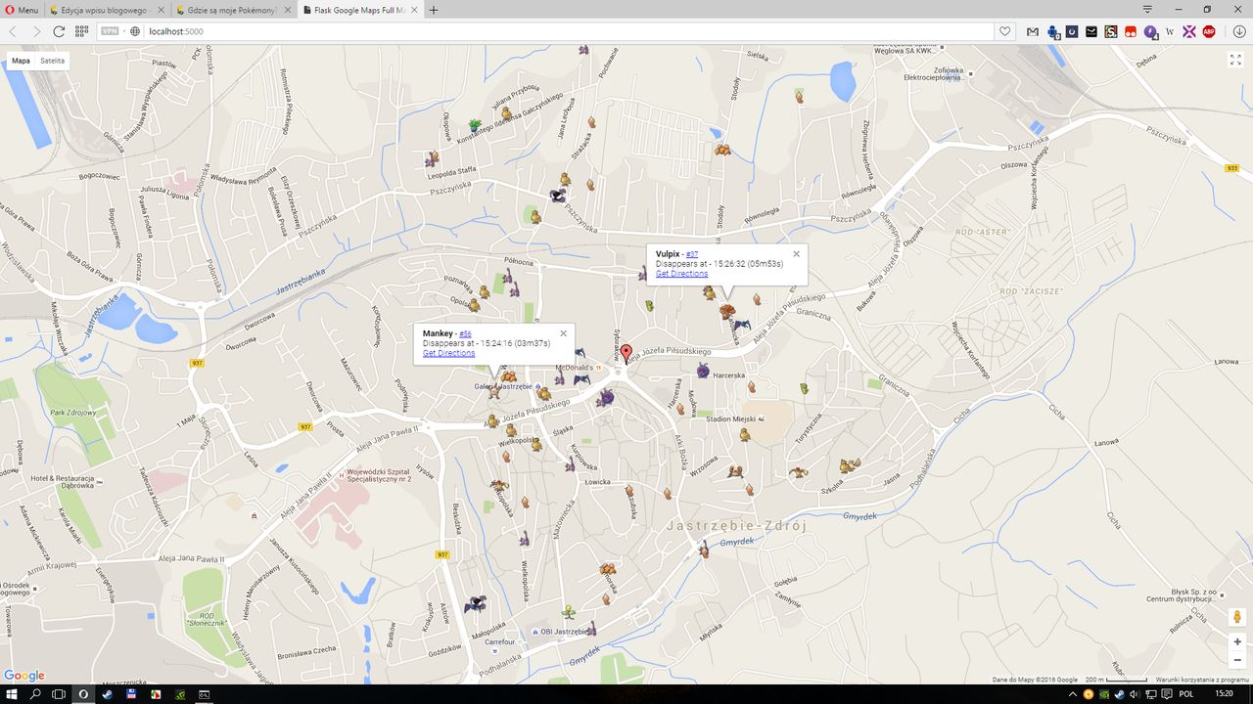Open the Adblock Plus ABP icon

pos(1209,31)
